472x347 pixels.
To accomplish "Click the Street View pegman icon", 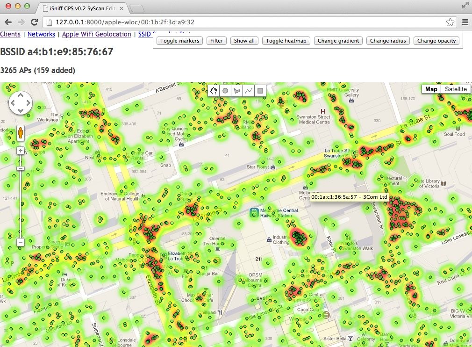I will [21, 133].
